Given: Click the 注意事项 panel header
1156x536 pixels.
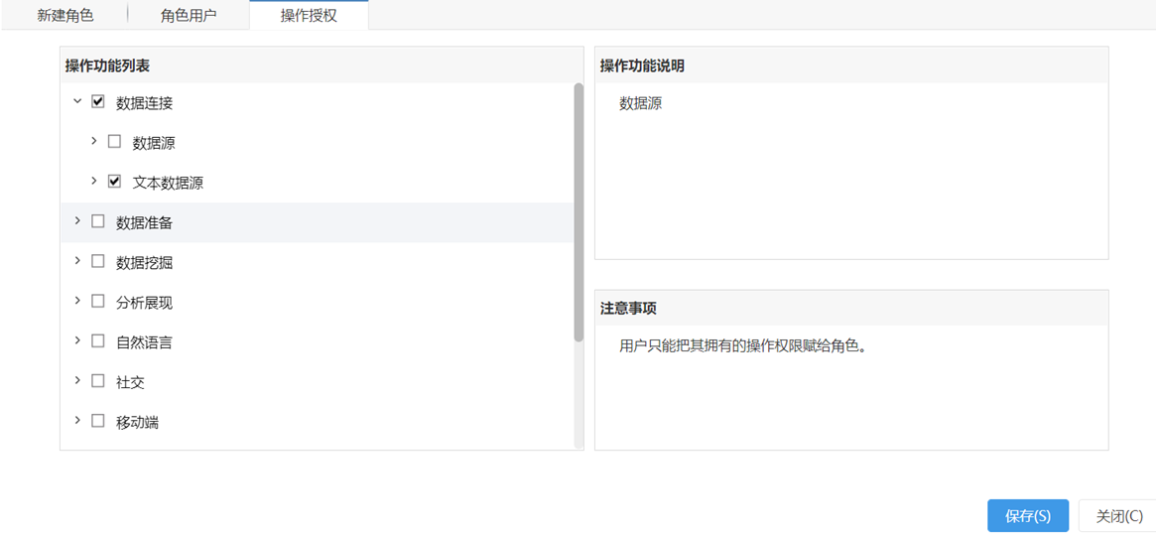Looking at the screenshot, I should coord(851,308).
